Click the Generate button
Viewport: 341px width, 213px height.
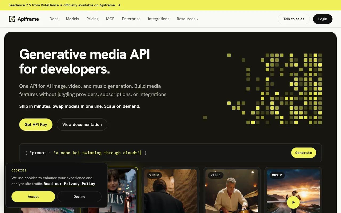(303, 153)
